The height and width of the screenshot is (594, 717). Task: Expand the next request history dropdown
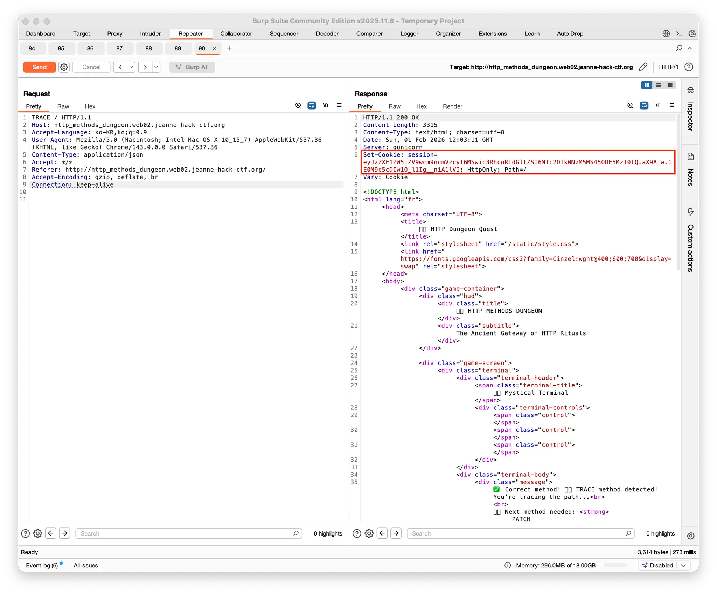pyautogui.click(x=156, y=67)
